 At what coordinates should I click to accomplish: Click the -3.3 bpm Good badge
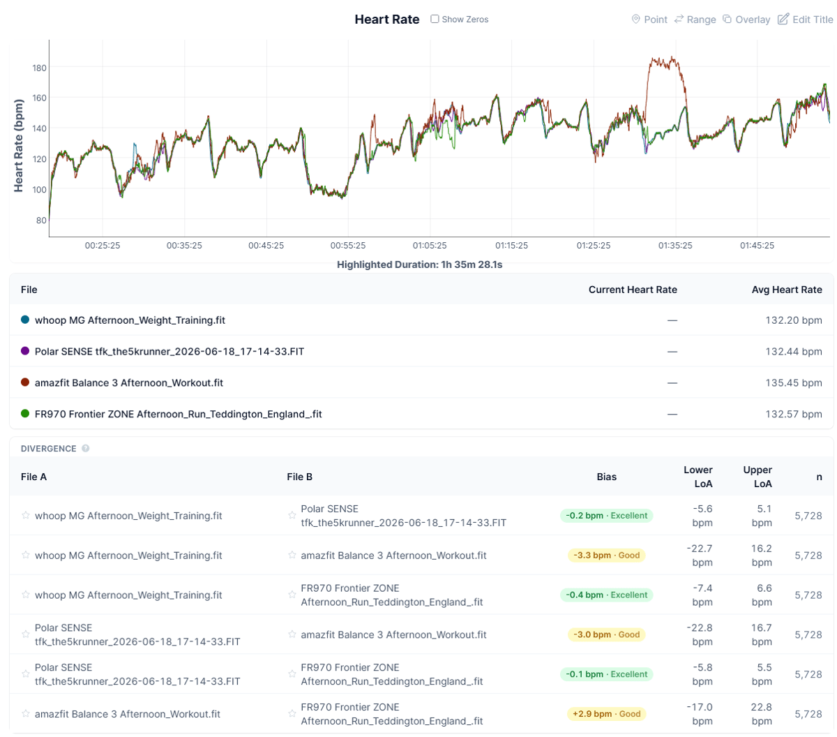606,556
